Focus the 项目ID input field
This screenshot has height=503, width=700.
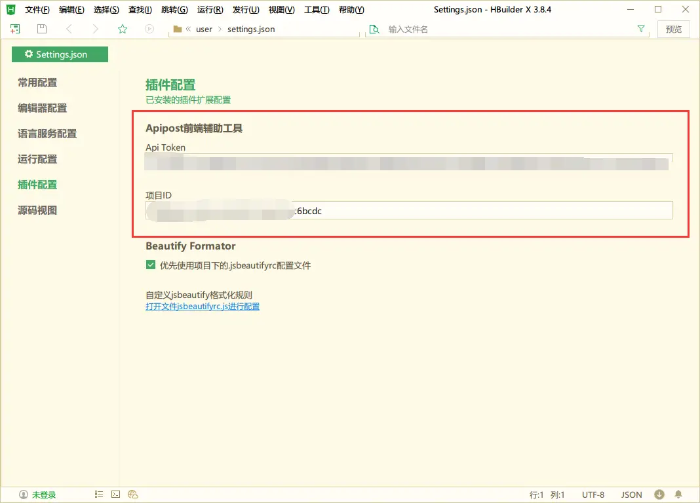(x=409, y=210)
